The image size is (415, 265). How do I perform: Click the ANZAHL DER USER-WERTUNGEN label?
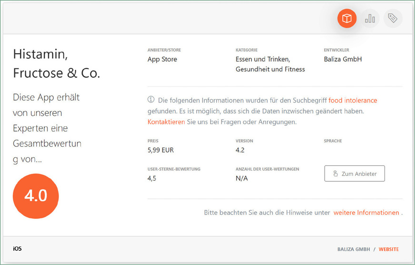point(267,169)
